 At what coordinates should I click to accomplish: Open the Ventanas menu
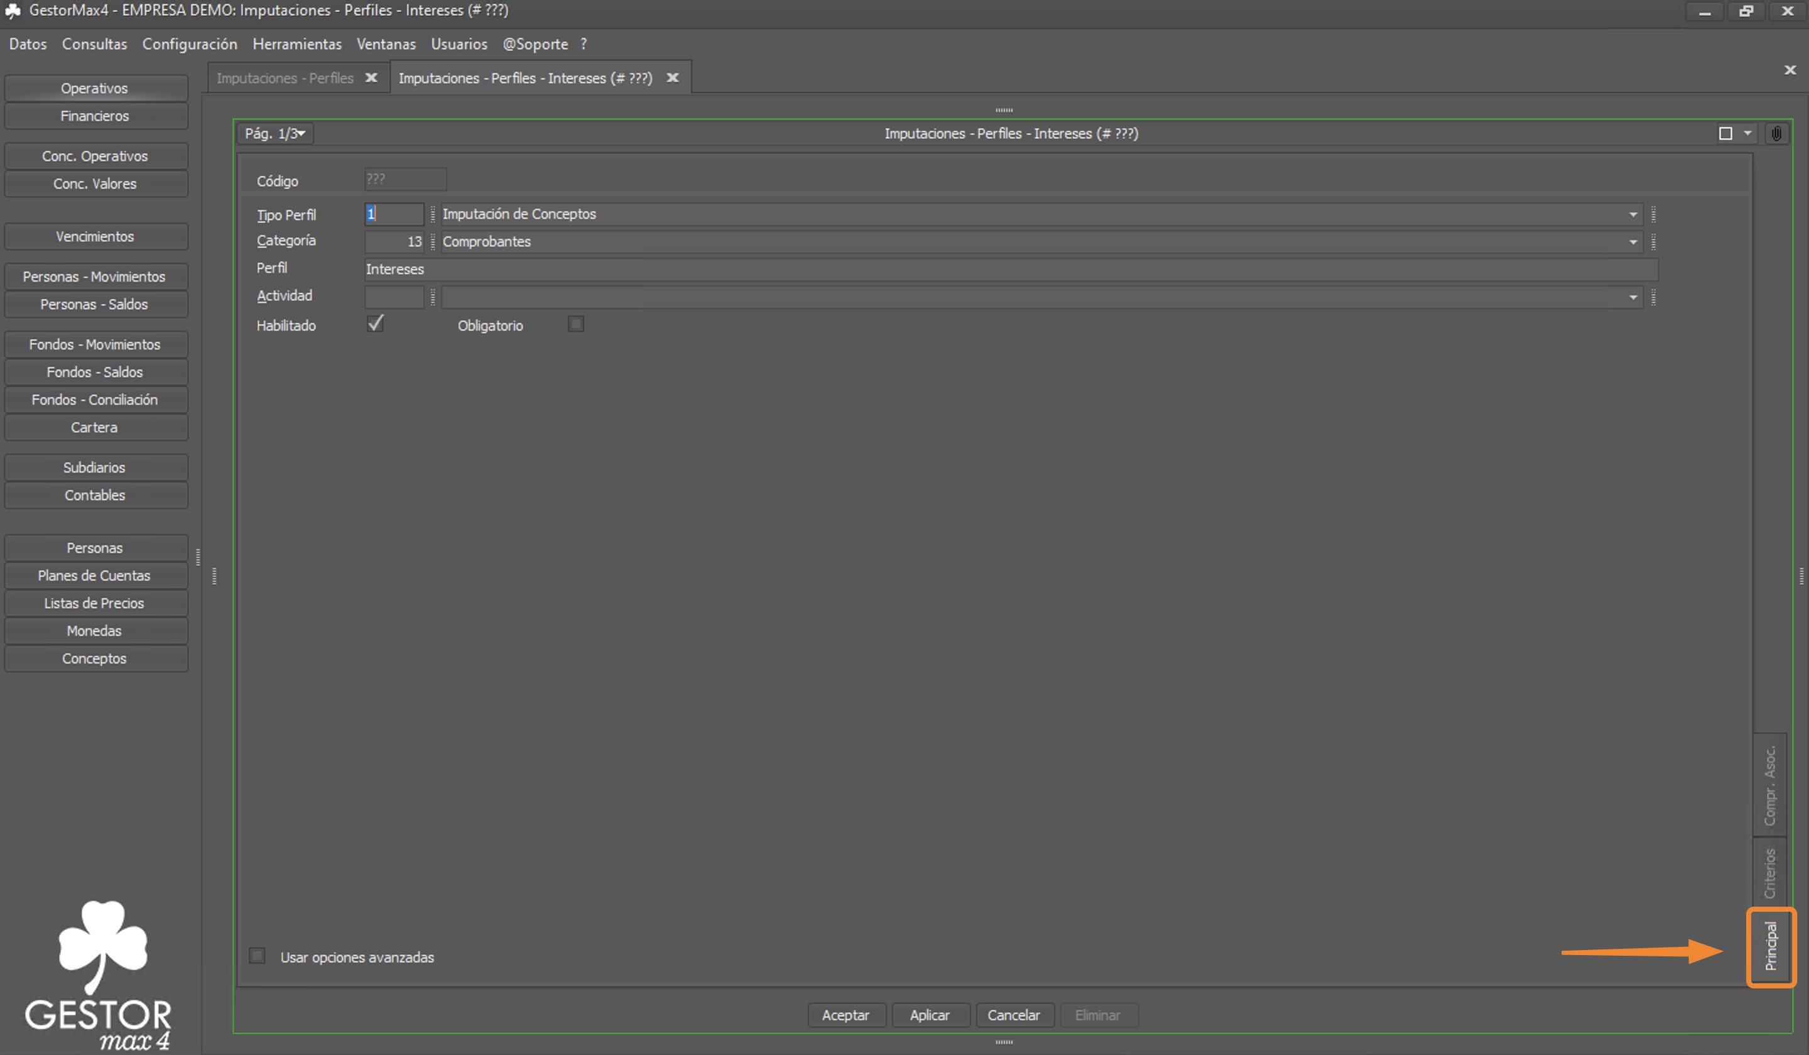(x=386, y=44)
